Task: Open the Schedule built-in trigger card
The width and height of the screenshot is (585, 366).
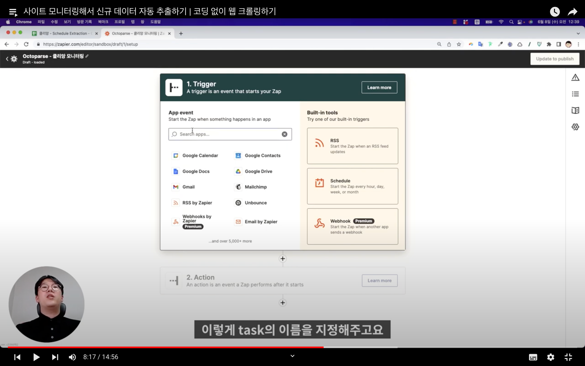Action: coord(352,186)
